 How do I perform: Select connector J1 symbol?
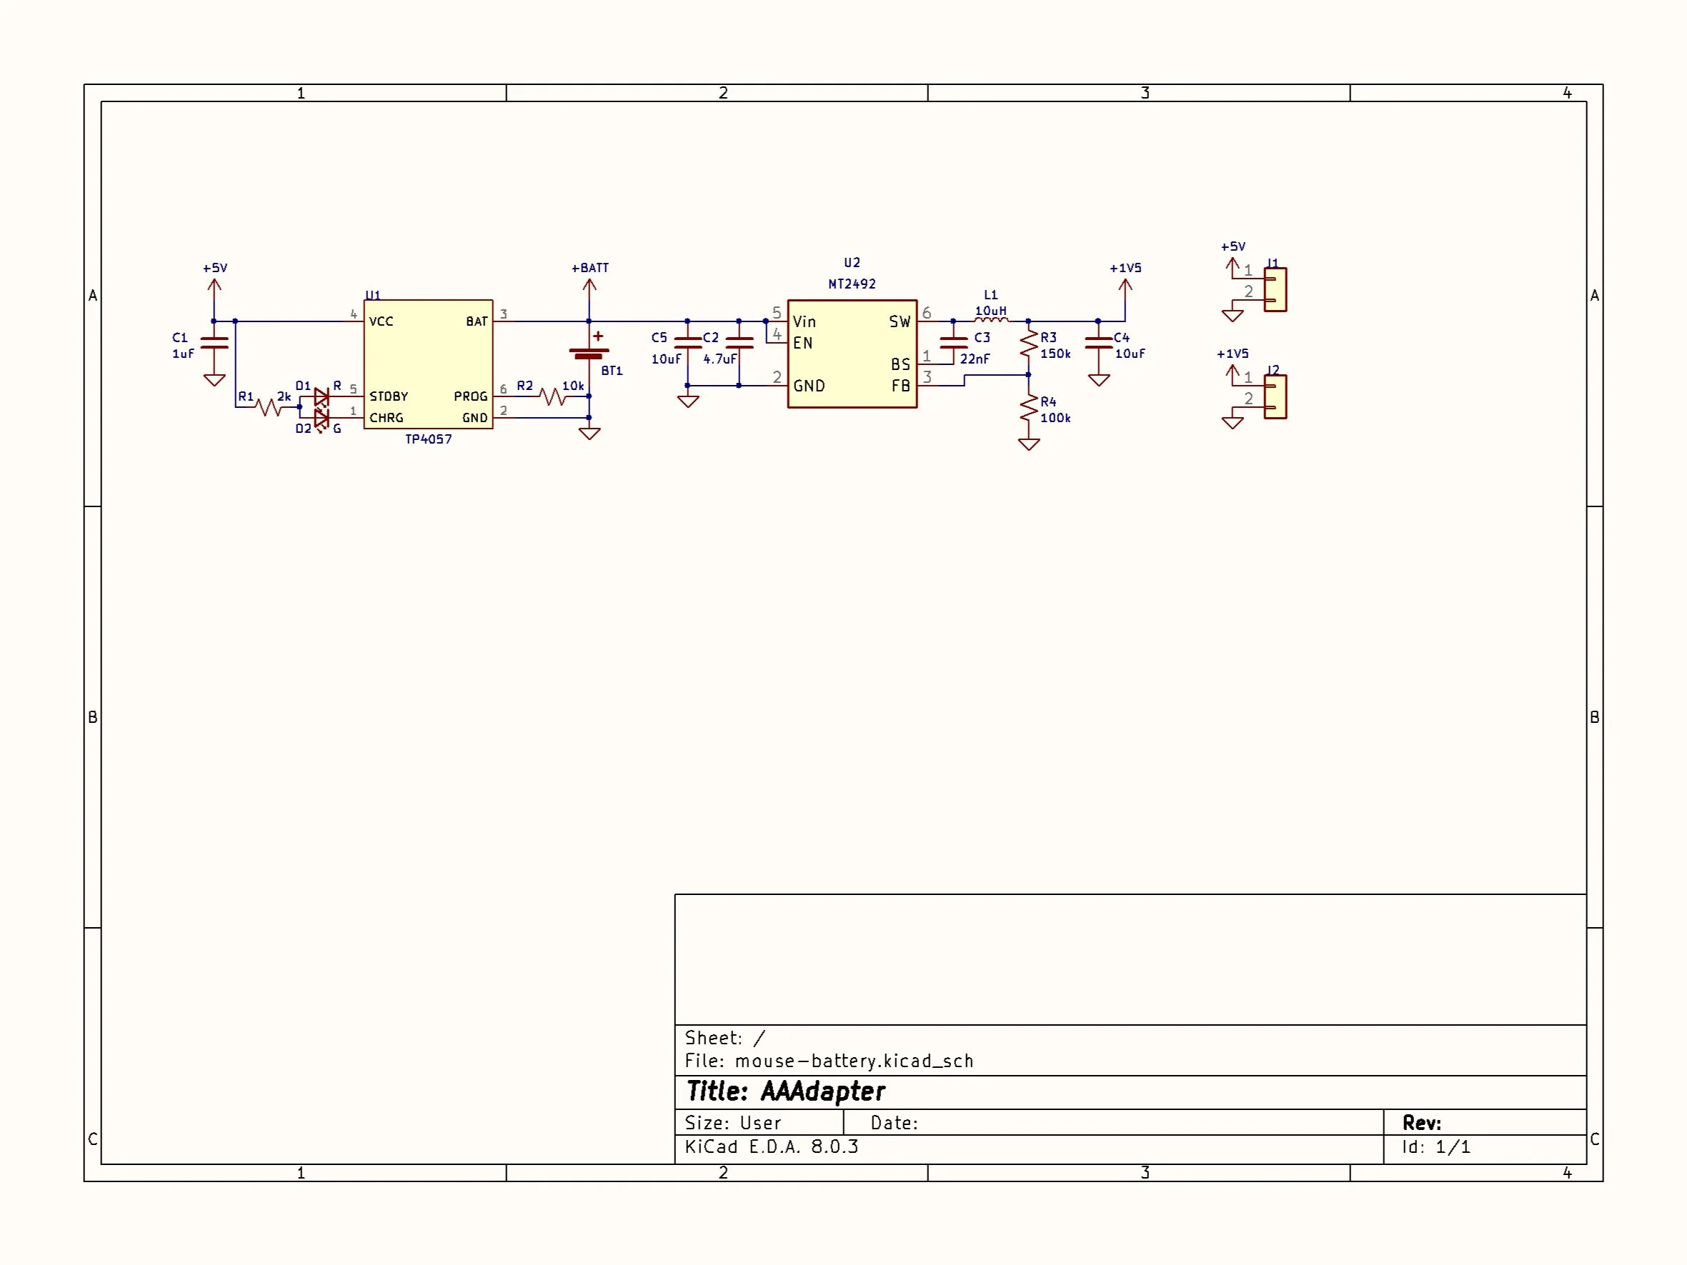1275,290
